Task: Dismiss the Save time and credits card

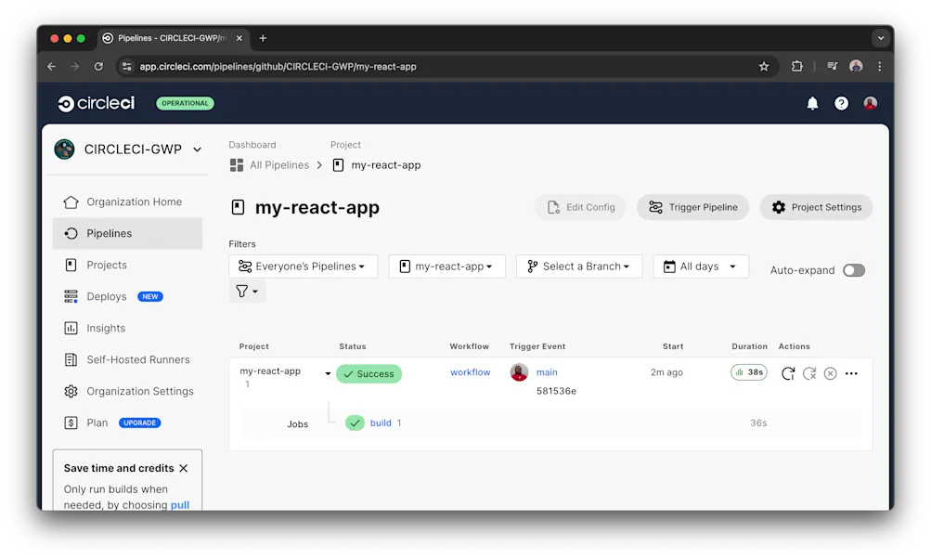Action: (x=184, y=468)
